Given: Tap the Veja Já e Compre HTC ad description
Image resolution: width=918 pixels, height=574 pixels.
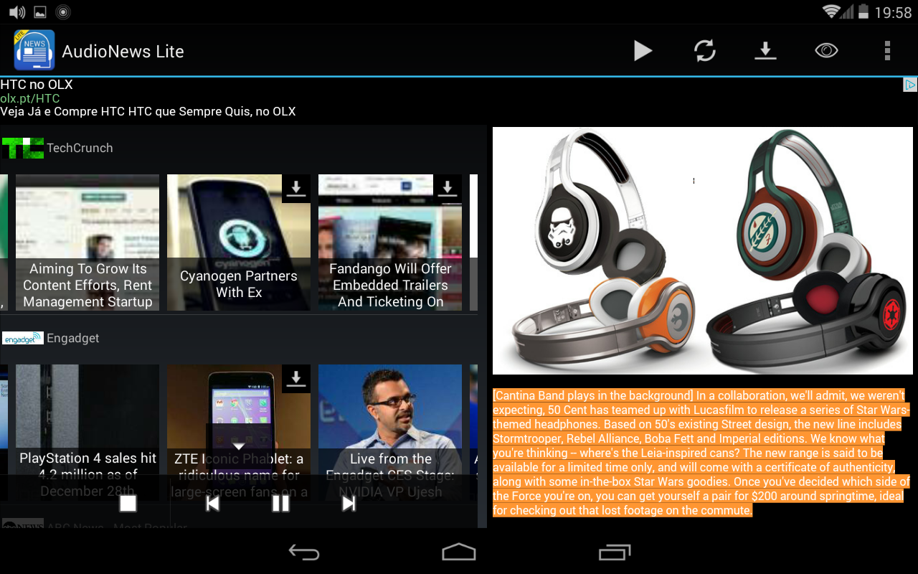Looking at the screenshot, I should click(x=148, y=112).
